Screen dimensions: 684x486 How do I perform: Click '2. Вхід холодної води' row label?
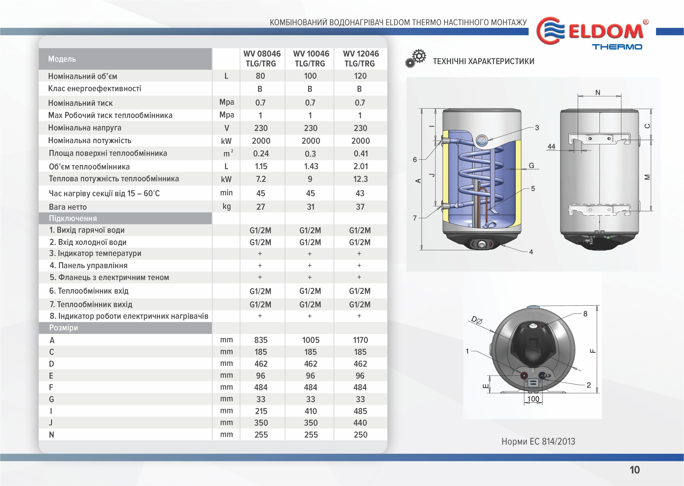point(88,242)
